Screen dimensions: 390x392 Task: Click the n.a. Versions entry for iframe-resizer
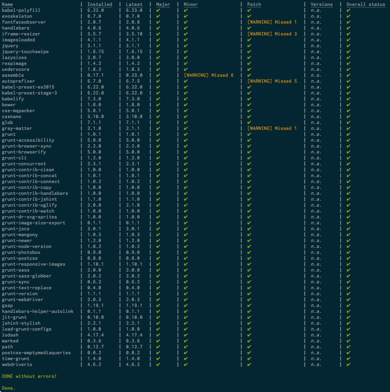316,33
